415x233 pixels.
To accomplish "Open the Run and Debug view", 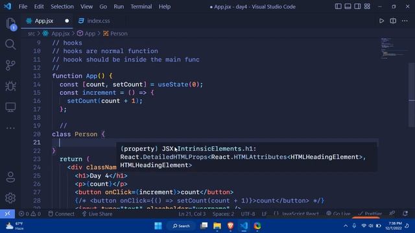I will click(x=10, y=86).
